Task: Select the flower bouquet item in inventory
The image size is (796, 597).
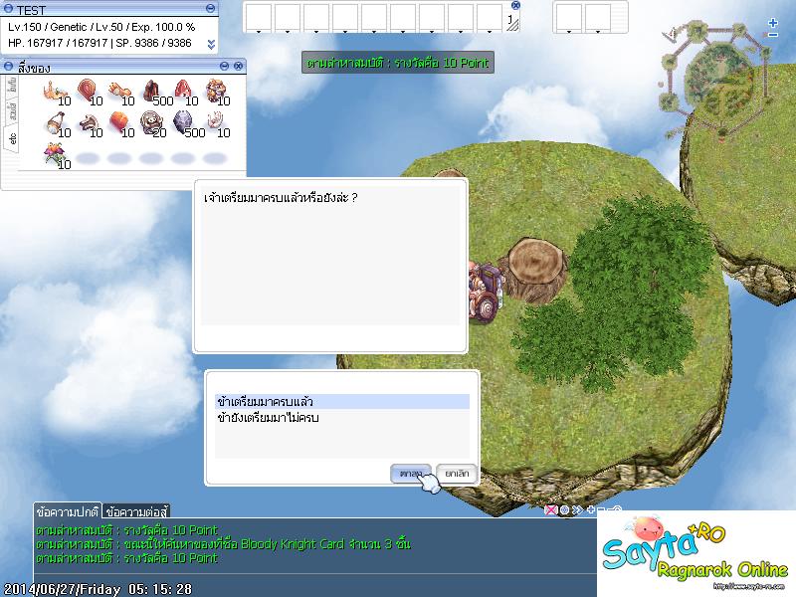Action: [55, 154]
